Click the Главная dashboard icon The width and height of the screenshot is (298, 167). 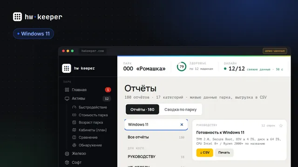(67, 90)
